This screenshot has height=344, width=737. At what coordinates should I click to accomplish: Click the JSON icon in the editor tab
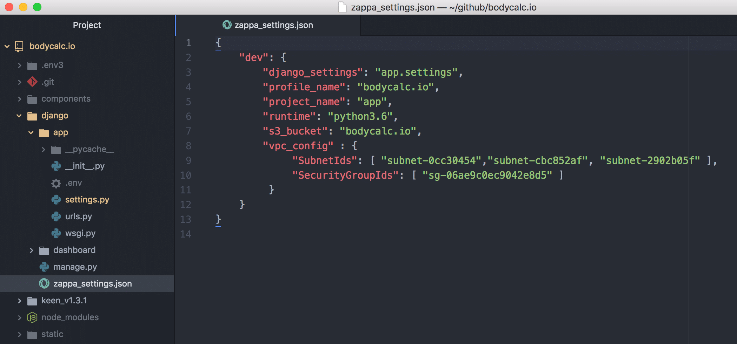[x=227, y=25]
